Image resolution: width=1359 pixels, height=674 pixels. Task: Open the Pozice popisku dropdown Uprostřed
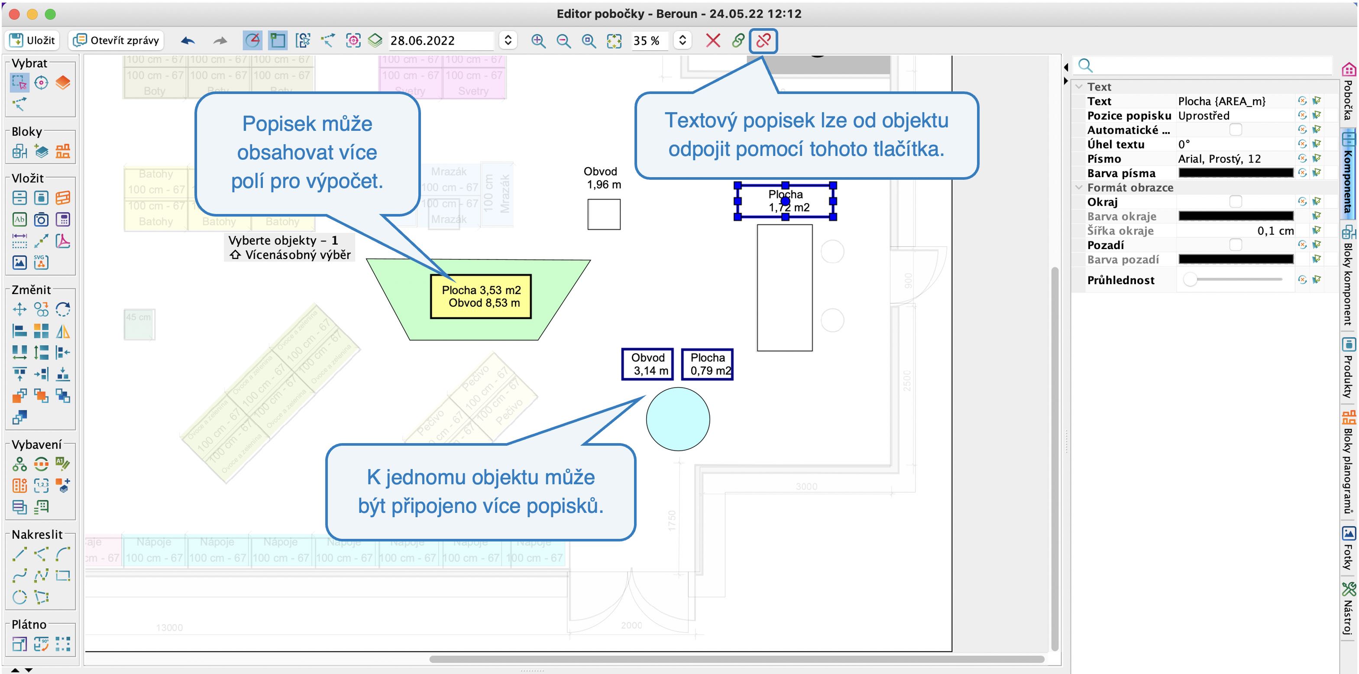coord(1235,116)
